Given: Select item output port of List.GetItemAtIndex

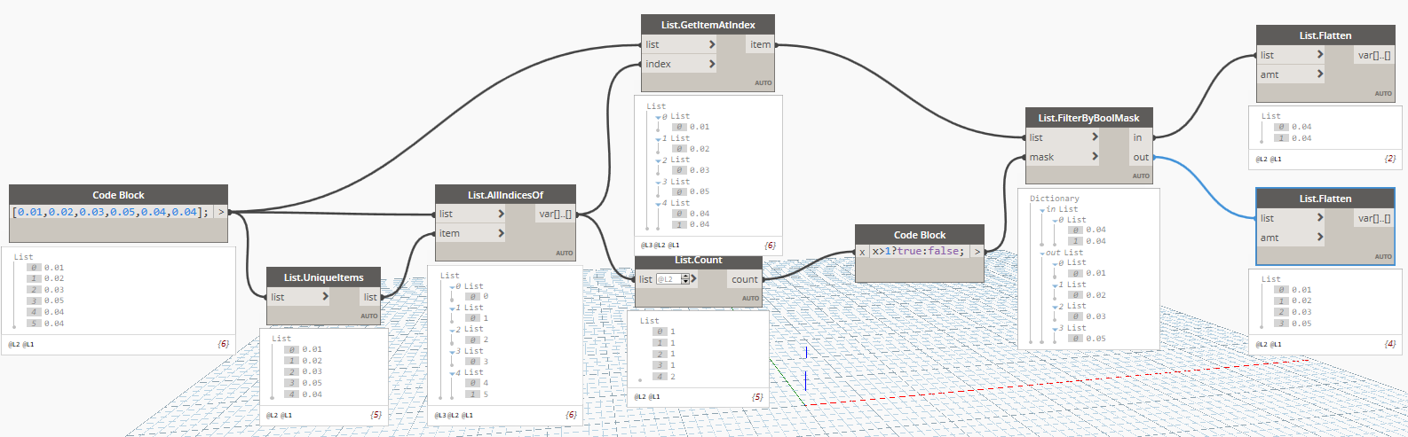Looking at the screenshot, I should (760, 44).
